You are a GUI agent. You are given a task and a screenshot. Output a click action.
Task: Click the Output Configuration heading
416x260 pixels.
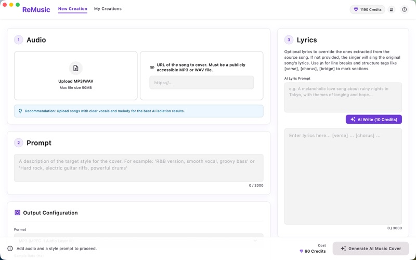[x=50, y=213]
